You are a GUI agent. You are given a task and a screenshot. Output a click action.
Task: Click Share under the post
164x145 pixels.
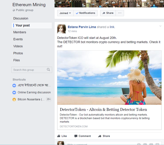coord(104,136)
